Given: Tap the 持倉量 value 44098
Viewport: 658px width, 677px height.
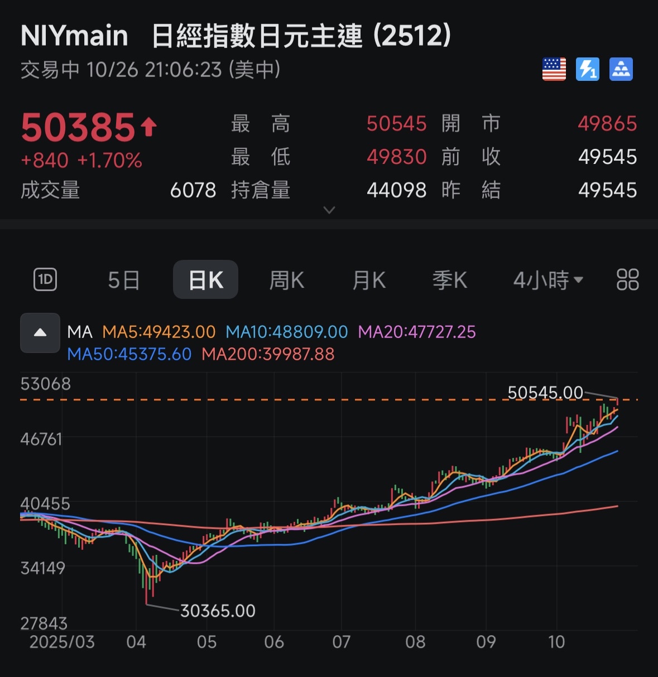Looking at the screenshot, I should click(x=397, y=190).
